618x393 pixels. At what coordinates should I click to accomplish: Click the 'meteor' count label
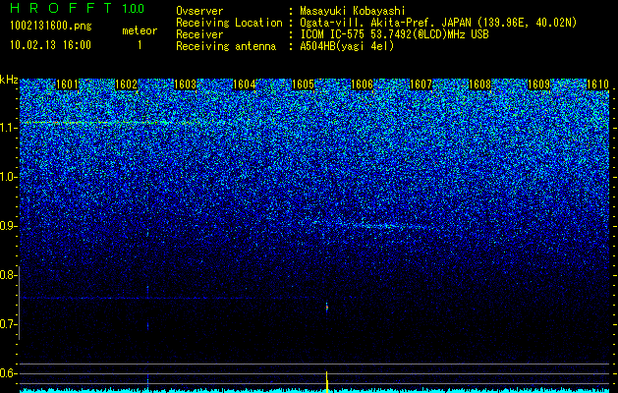[x=140, y=30]
